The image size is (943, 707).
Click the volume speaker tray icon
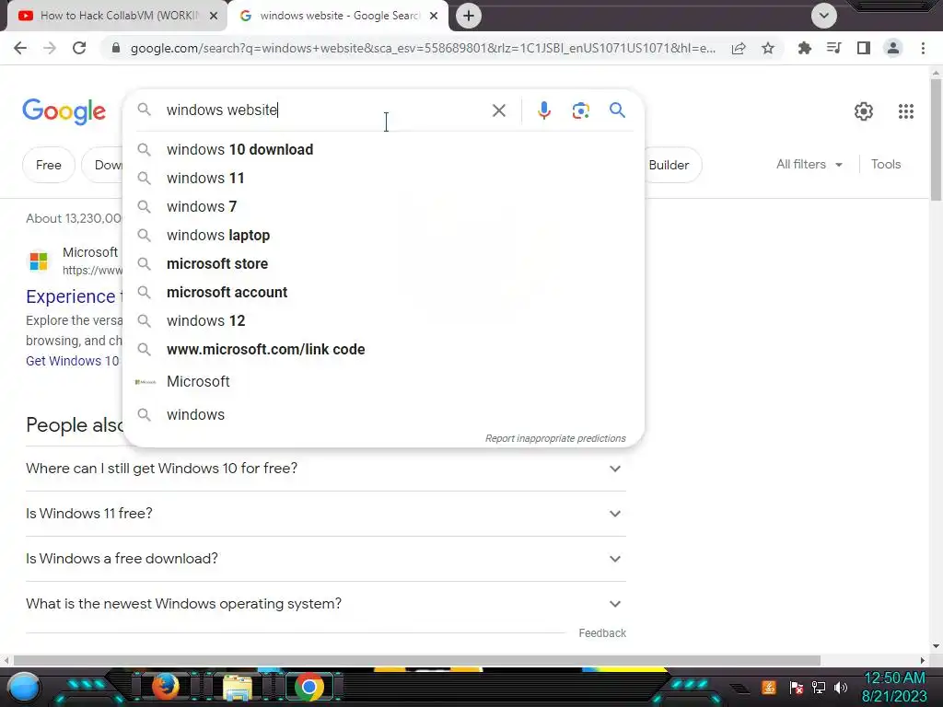click(x=840, y=687)
